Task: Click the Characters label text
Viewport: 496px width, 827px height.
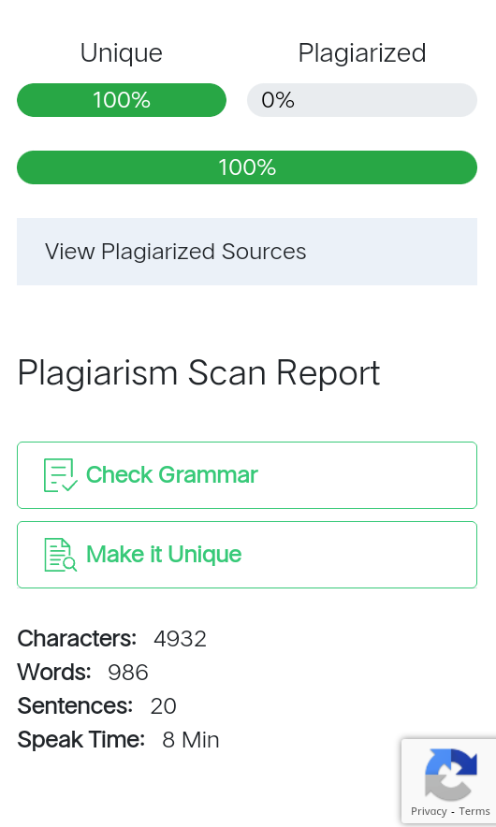Action: point(77,639)
